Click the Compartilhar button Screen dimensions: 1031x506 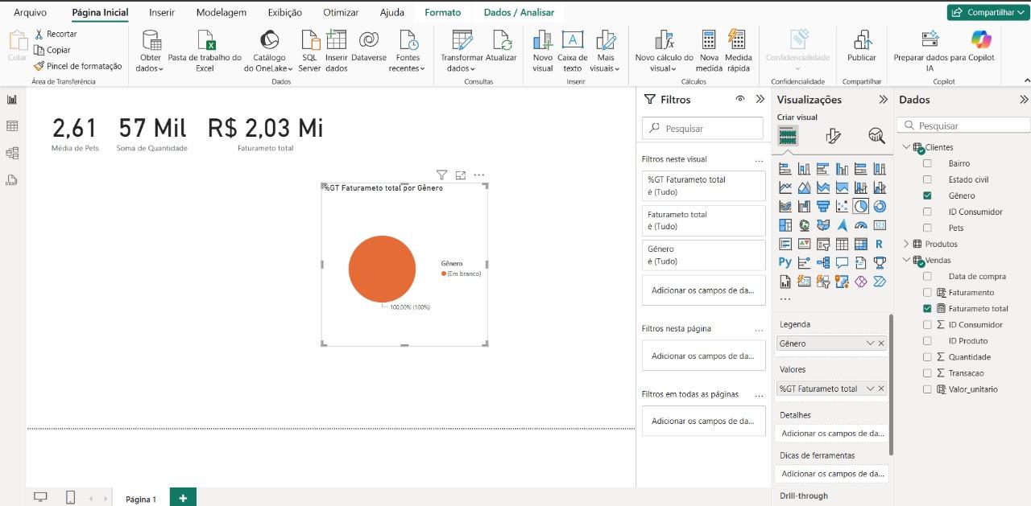(987, 12)
